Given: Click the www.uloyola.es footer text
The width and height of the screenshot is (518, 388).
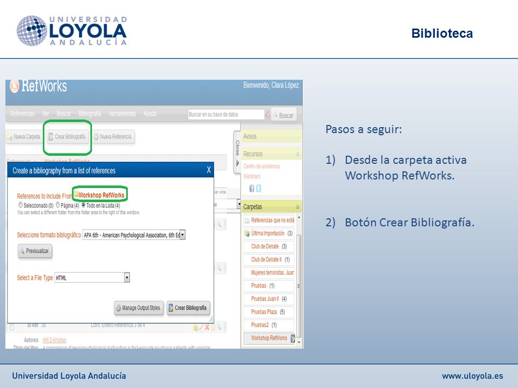Looking at the screenshot, I should click(x=473, y=376).
